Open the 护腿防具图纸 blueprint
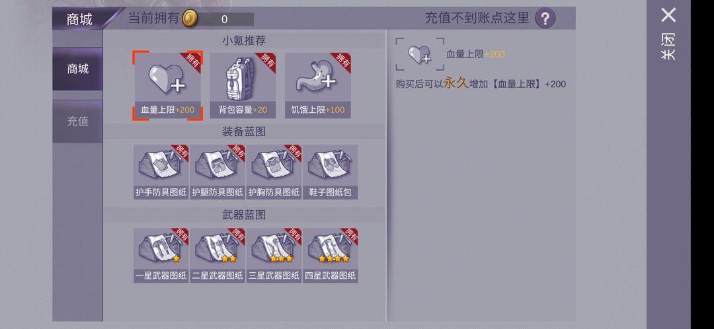714x329 pixels. [x=218, y=172]
